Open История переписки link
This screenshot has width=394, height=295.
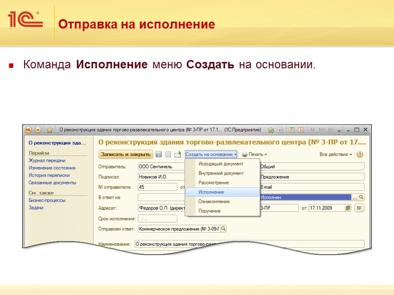point(49,176)
